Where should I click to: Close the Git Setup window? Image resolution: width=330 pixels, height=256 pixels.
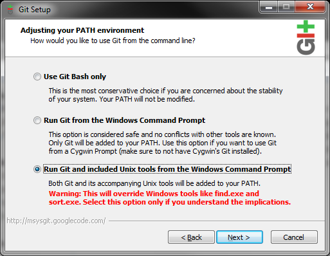click(x=310, y=6)
